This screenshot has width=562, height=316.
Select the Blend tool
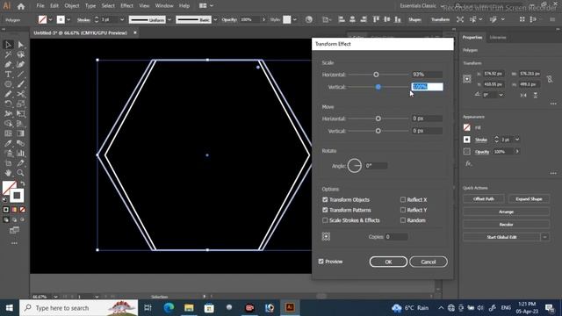pos(20,143)
